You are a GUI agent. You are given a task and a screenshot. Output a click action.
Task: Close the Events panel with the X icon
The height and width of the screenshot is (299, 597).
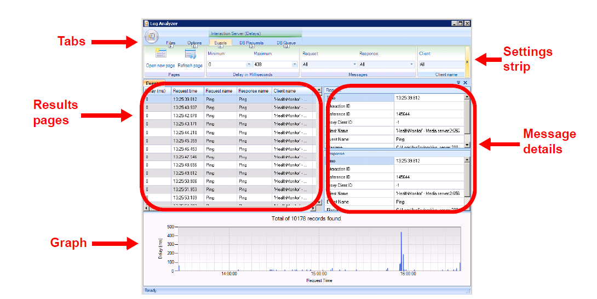[x=466, y=83]
